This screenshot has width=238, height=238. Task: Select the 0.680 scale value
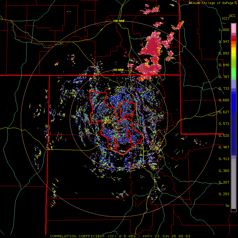[224, 100]
